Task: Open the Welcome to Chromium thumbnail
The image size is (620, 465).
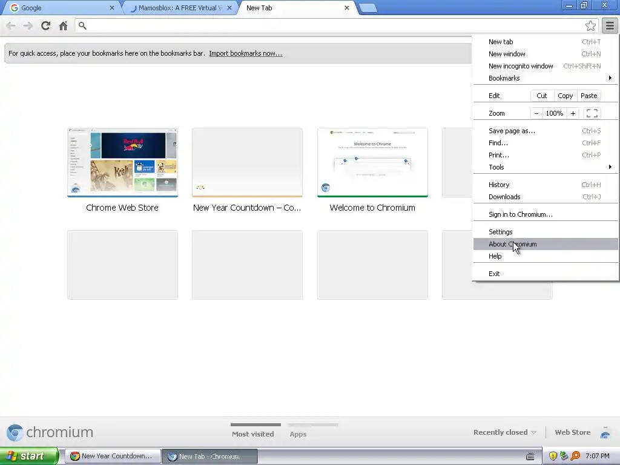Action: pos(372,162)
